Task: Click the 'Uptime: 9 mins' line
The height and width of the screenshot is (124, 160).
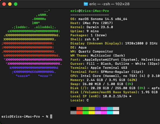Action: pos(85,31)
